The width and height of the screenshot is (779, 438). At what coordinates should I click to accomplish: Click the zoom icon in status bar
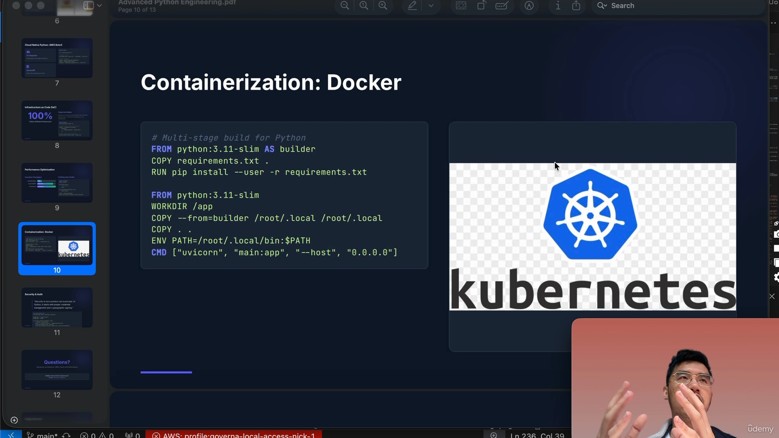494,435
